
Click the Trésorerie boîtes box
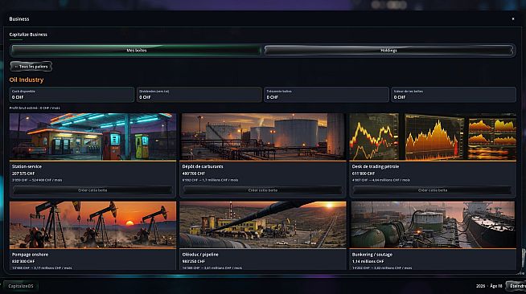pyautogui.click(x=327, y=95)
